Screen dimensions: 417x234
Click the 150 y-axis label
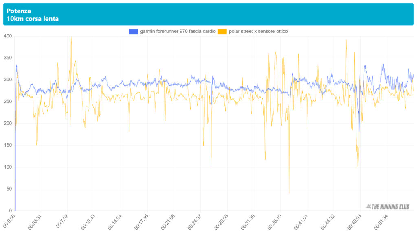point(8,145)
